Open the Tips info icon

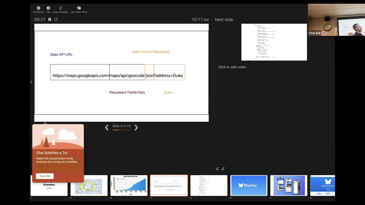48,8
